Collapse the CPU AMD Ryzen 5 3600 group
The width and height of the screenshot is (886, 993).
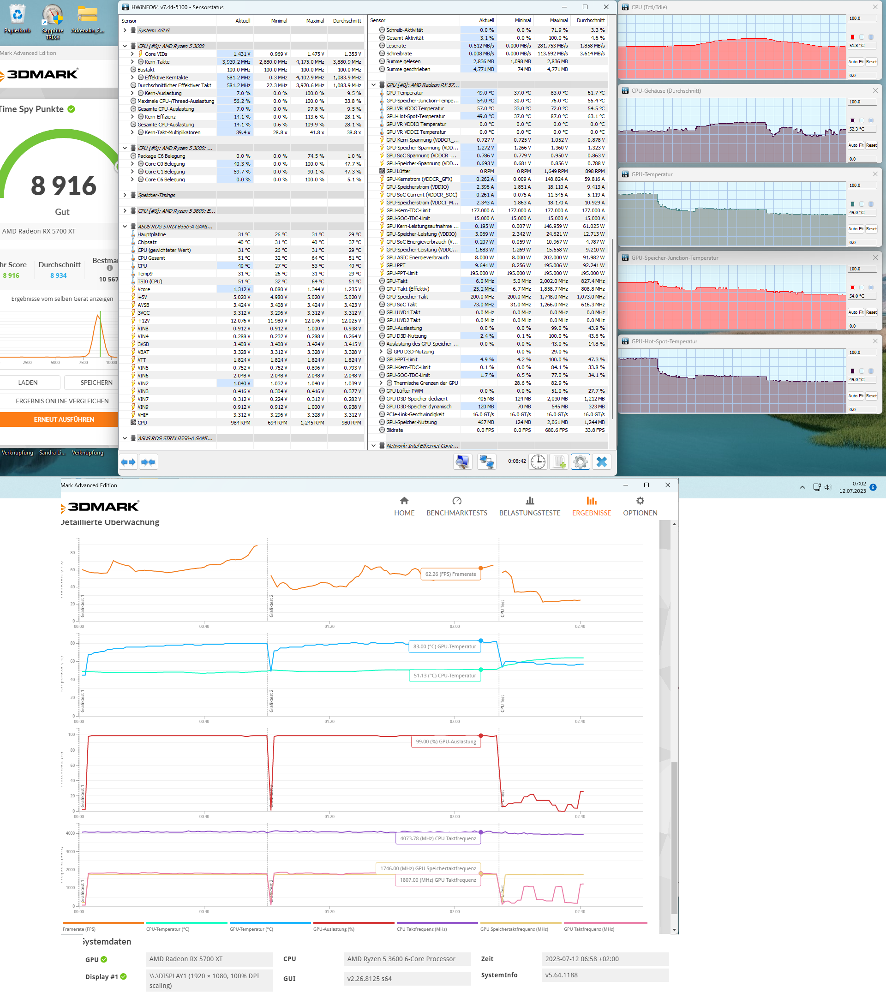[x=125, y=46]
